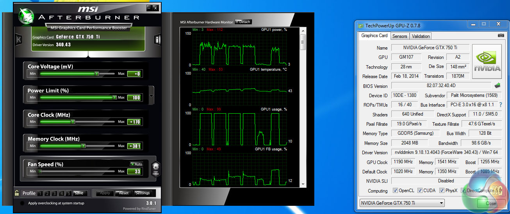The width and height of the screenshot is (510, 214).
Task: Click the NVIDIA SLI Disabled field
Action: 446,181
